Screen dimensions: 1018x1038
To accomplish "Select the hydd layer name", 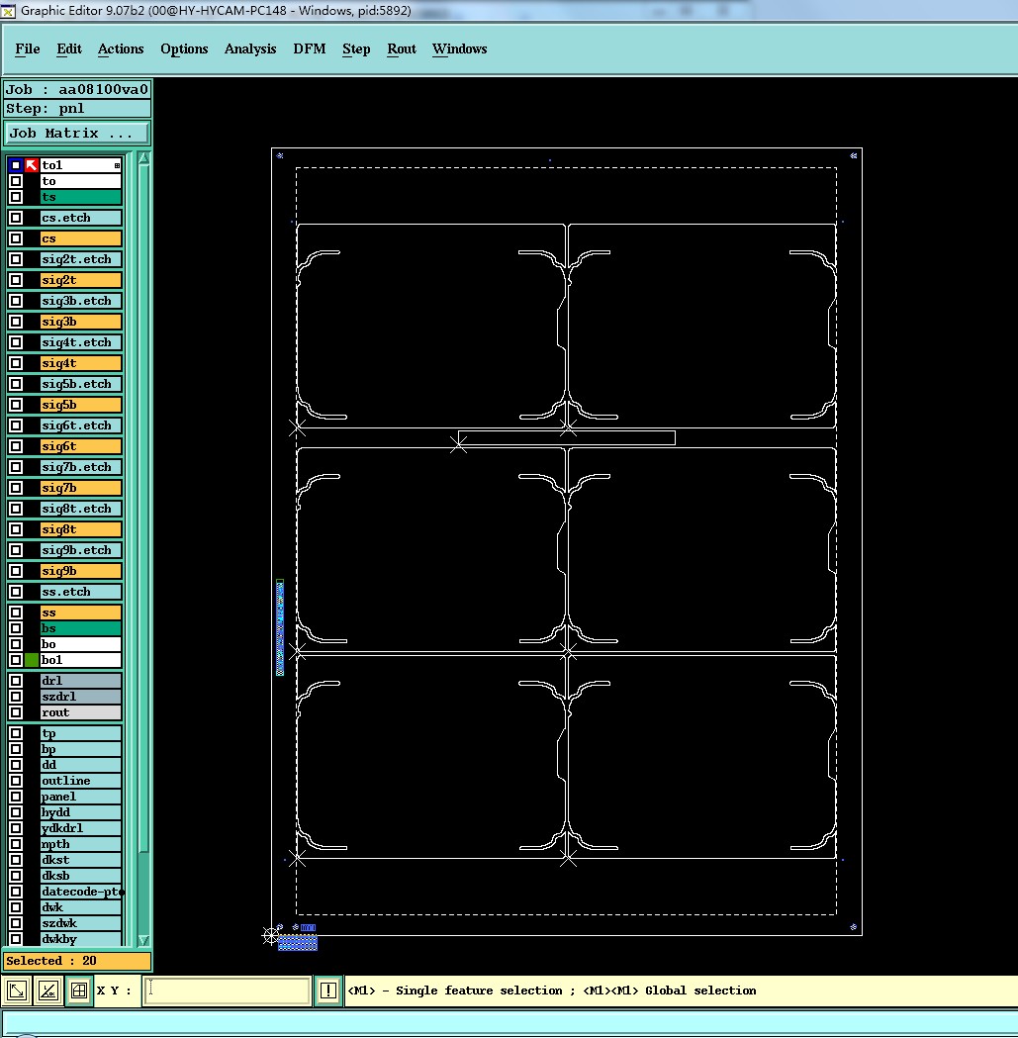I will (81, 812).
